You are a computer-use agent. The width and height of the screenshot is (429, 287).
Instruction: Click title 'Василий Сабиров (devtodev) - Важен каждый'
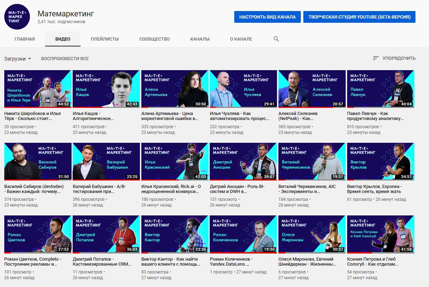coord(33,189)
